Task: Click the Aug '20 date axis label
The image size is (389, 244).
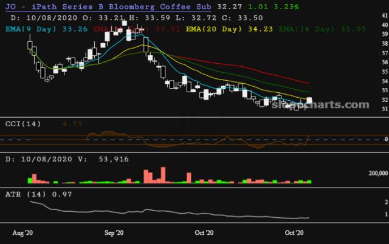Action: tap(24, 232)
